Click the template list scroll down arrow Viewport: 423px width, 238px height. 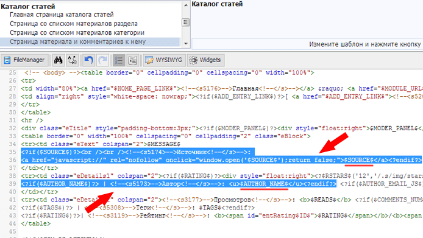186,43
